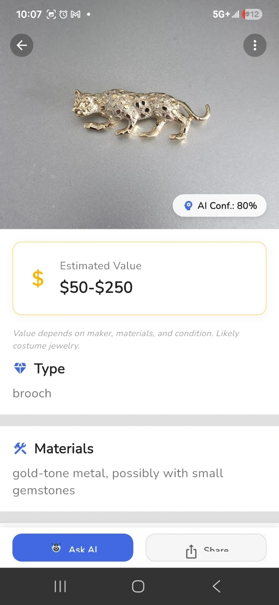The width and height of the screenshot is (279, 605).
Task: Tap the diamond Type icon
Action: pos(20,368)
